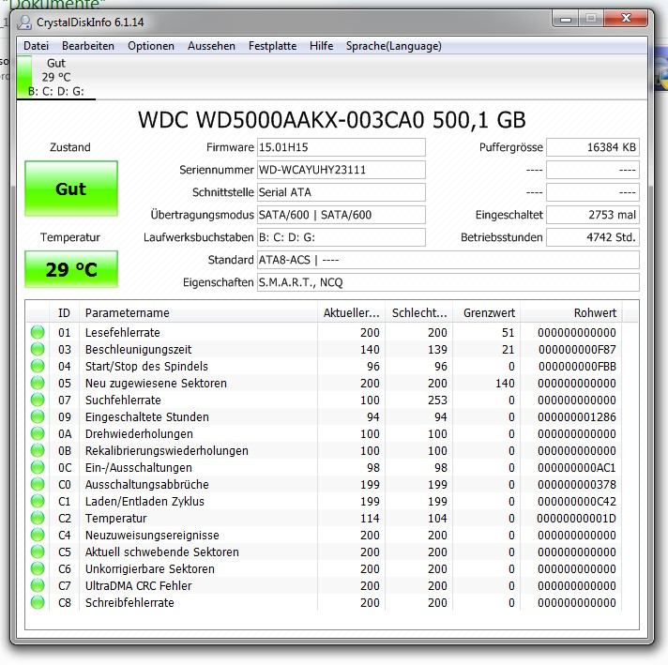Click status dot for Neuzuweisungsereignisse row

pyautogui.click(x=38, y=535)
